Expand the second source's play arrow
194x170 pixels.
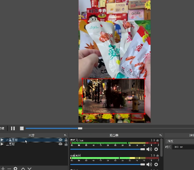2,144
